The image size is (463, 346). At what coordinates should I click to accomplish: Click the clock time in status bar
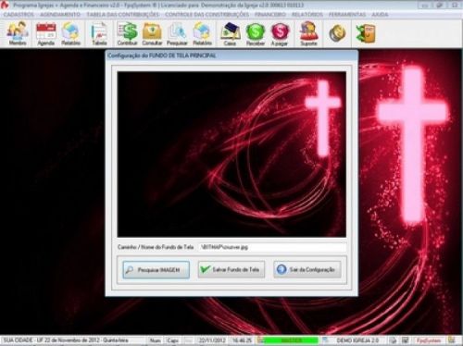point(242,340)
